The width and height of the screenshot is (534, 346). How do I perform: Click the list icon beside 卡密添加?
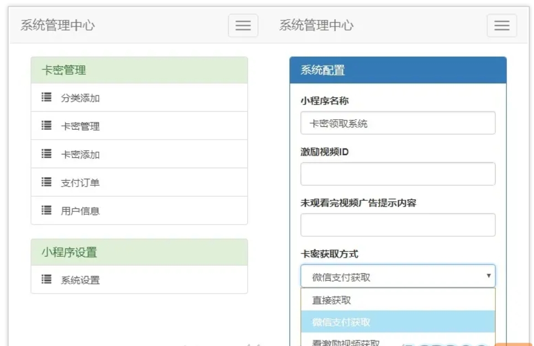[x=46, y=154]
